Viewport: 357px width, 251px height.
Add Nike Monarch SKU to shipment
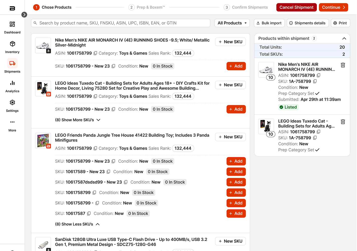pos(236,66)
